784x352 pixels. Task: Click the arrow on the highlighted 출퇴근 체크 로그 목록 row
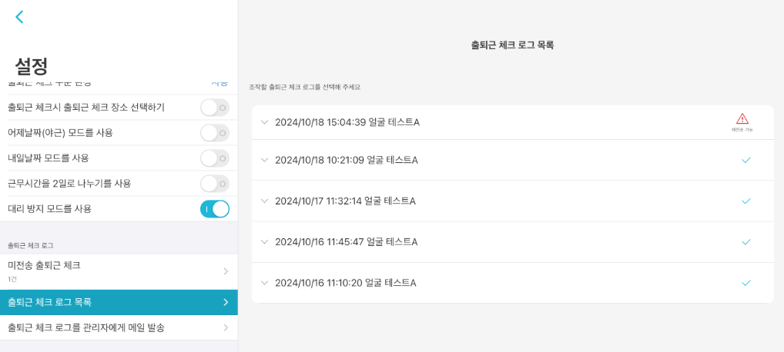click(226, 302)
